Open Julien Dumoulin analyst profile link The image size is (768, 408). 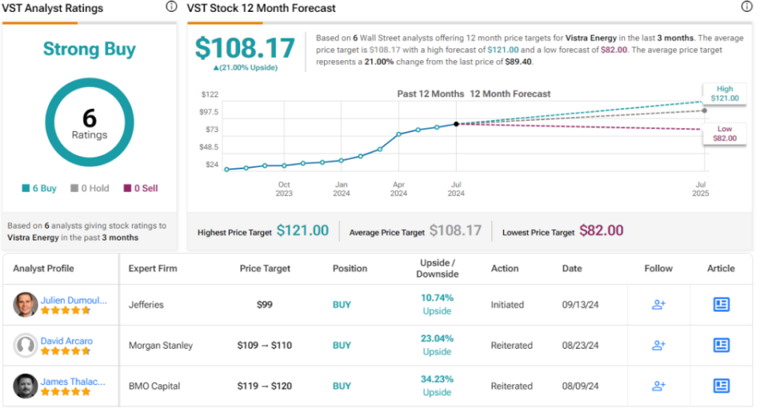[73, 299]
